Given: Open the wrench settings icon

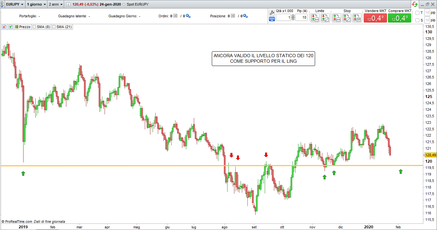Looking at the screenshot, I should point(272,12).
